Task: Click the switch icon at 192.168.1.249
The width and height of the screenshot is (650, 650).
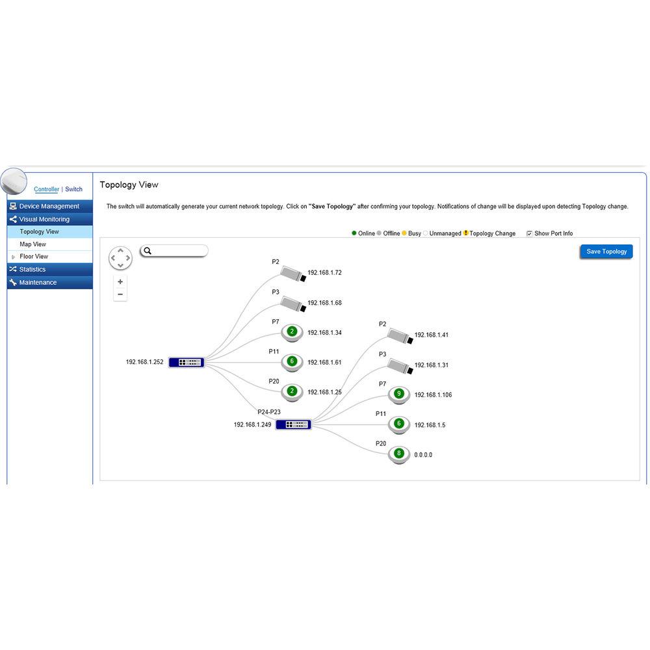Action: (x=293, y=424)
